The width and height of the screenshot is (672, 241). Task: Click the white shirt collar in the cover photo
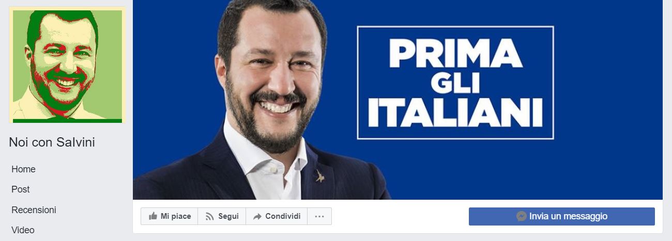pyautogui.click(x=269, y=165)
